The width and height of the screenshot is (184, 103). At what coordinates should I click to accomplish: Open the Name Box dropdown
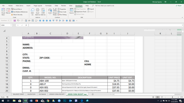(x=11, y=25)
